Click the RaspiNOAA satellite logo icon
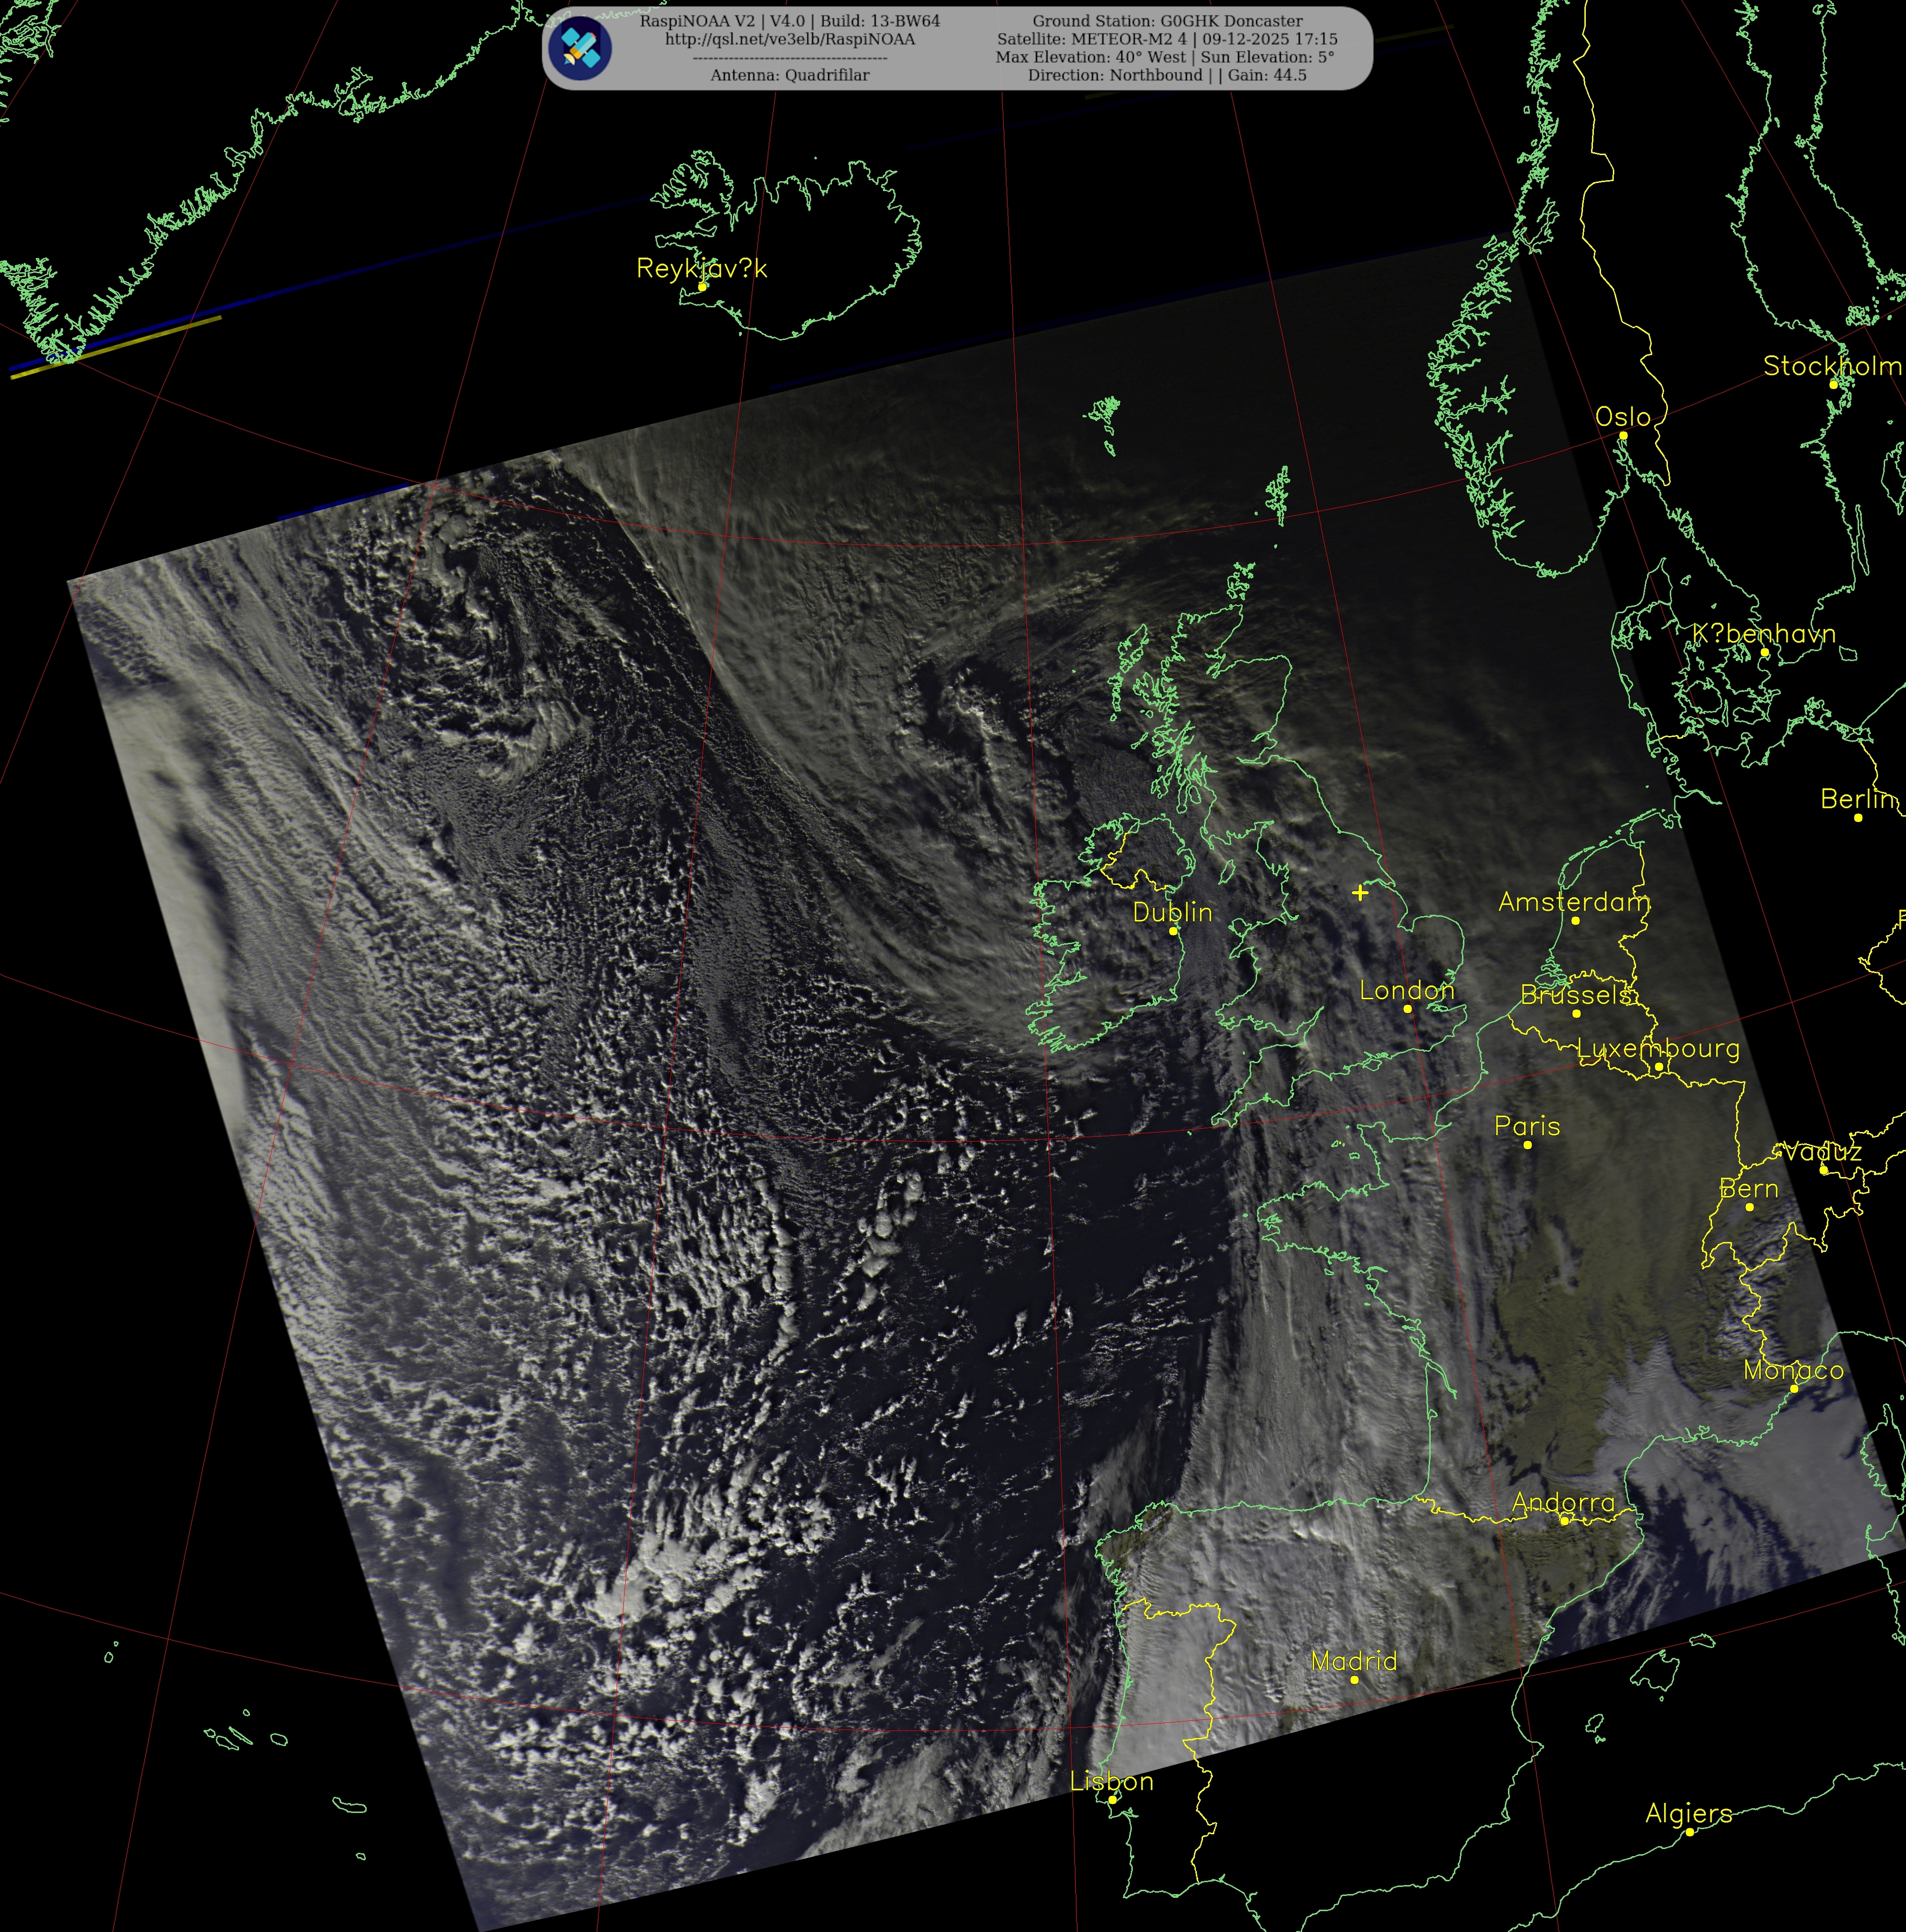1906x1932 pixels. click(x=581, y=48)
